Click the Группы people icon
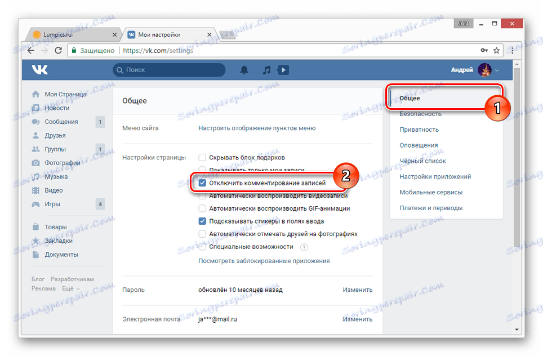This screenshot has height=356, width=543. point(35,149)
